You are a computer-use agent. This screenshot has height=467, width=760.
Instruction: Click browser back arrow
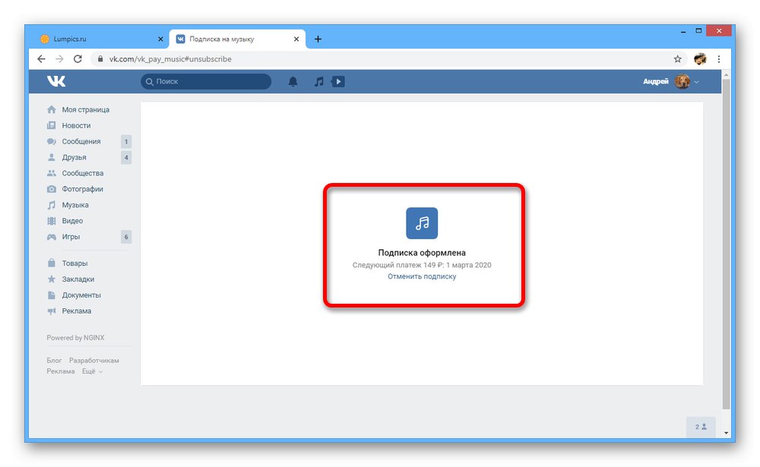(x=41, y=59)
